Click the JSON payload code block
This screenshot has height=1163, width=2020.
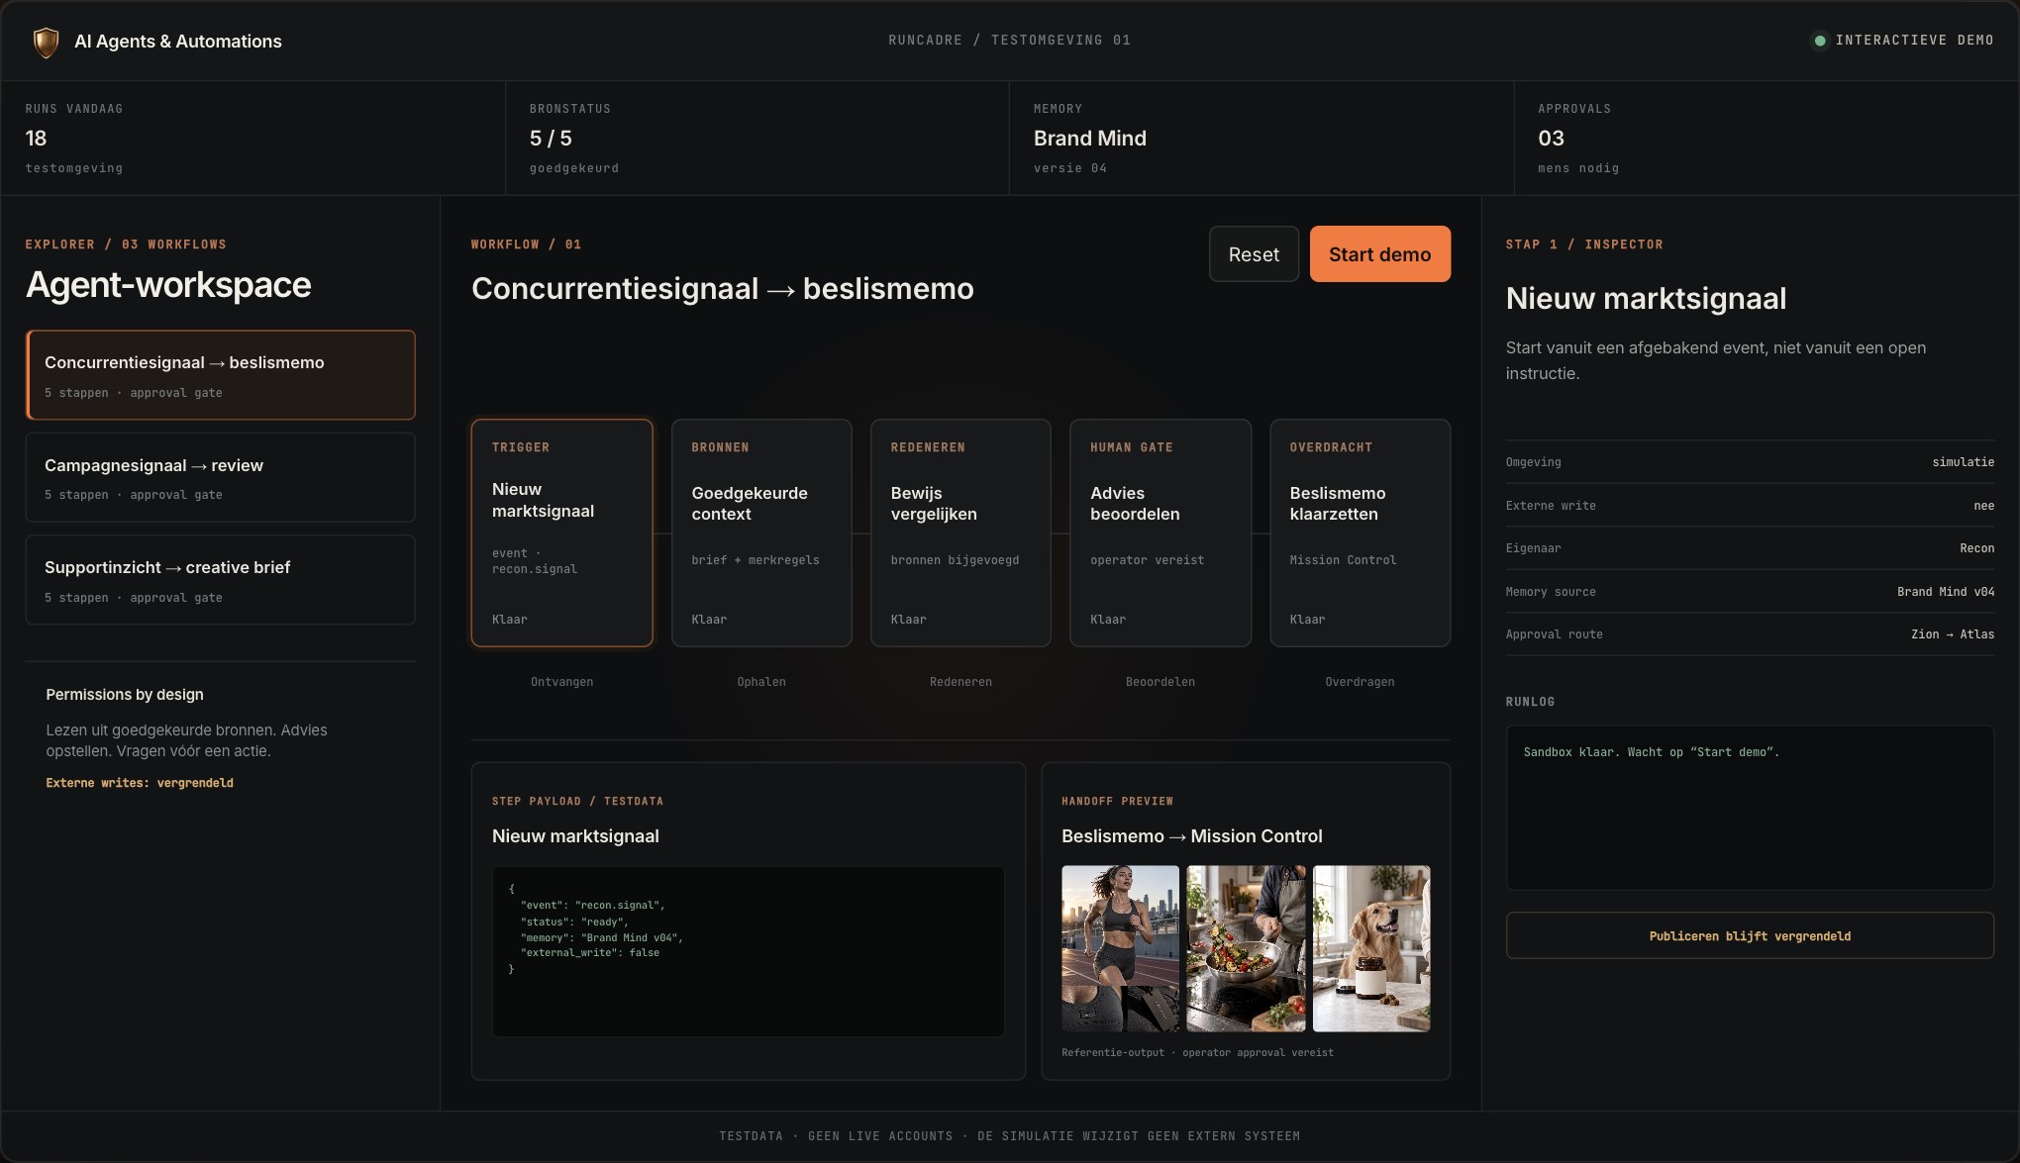pyautogui.click(x=748, y=951)
